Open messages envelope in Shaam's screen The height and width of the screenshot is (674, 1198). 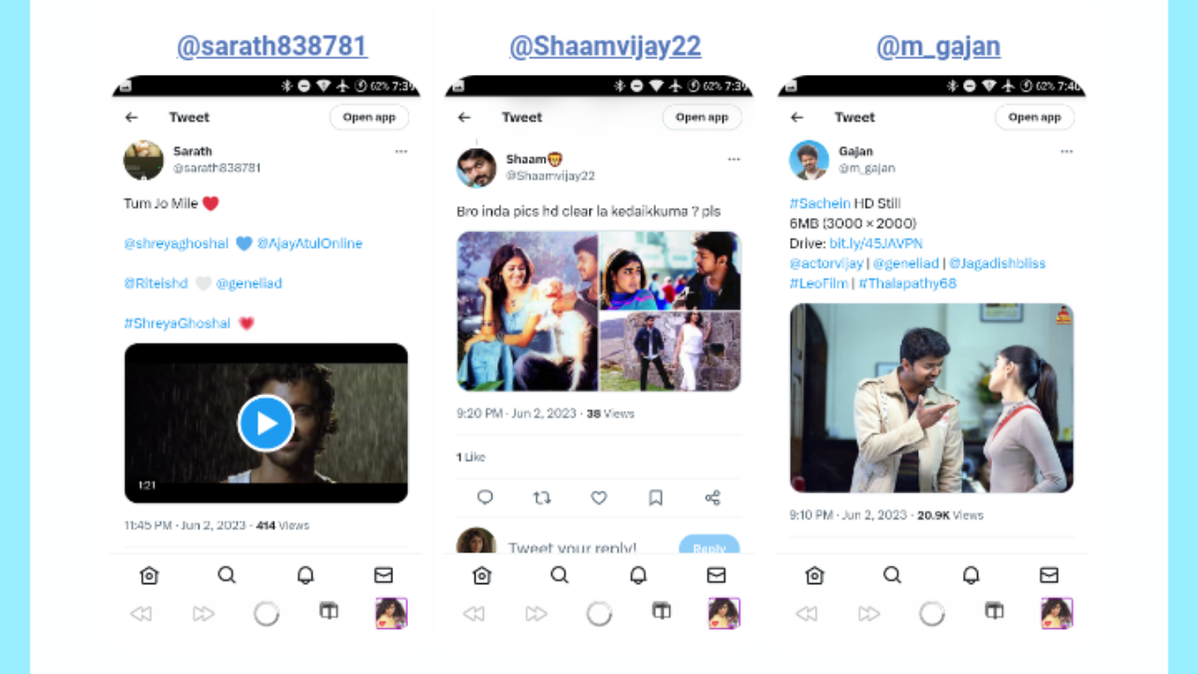pos(716,575)
